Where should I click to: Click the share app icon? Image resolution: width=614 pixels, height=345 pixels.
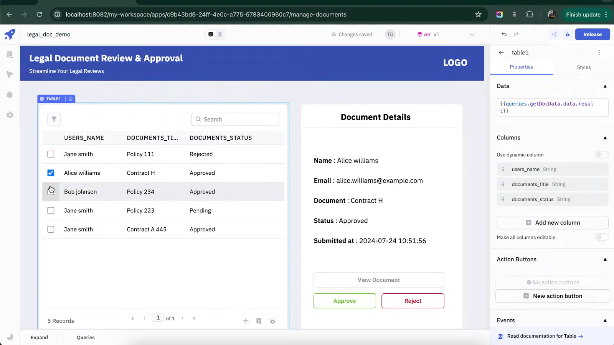coord(554,34)
